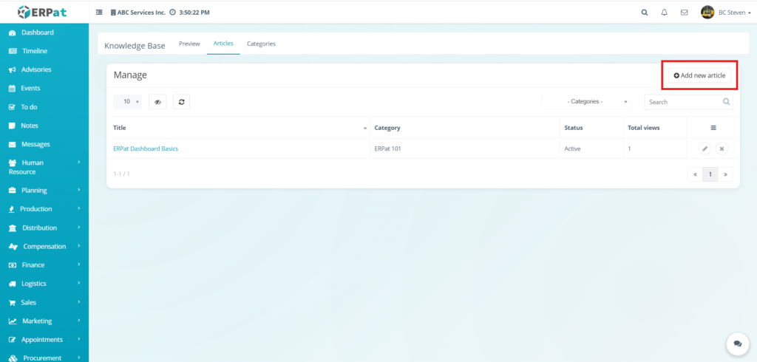Open the Categories filter dropdown
The image size is (757, 362).
coord(597,102)
